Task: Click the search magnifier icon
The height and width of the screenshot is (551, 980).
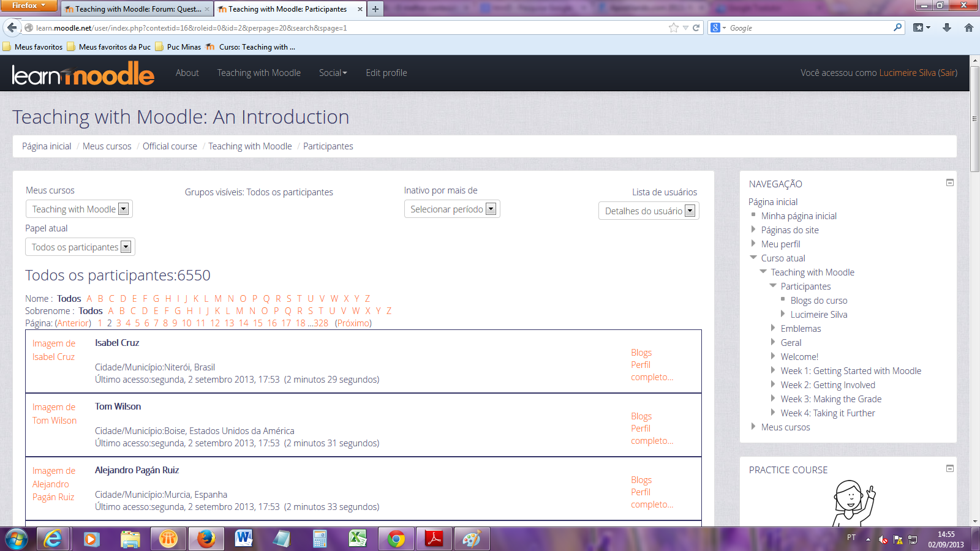Action: 898,28
